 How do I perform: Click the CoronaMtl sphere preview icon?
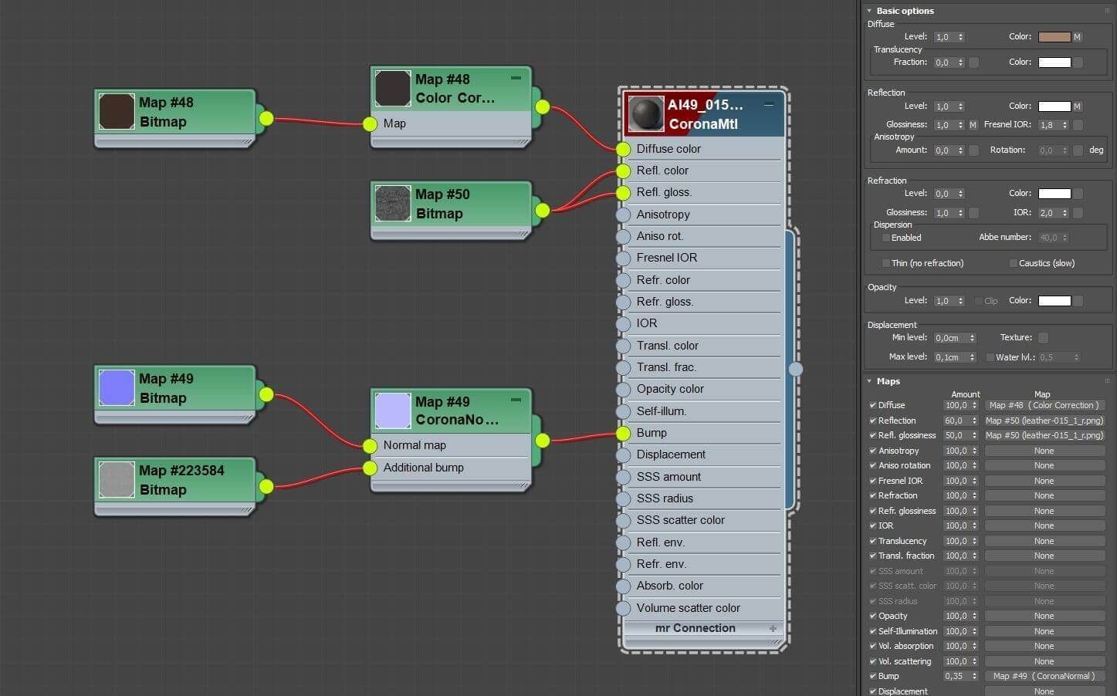645,114
